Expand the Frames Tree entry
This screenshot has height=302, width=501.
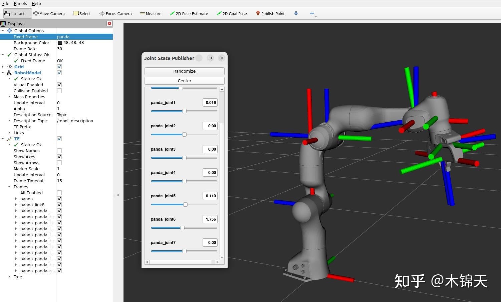9,277
